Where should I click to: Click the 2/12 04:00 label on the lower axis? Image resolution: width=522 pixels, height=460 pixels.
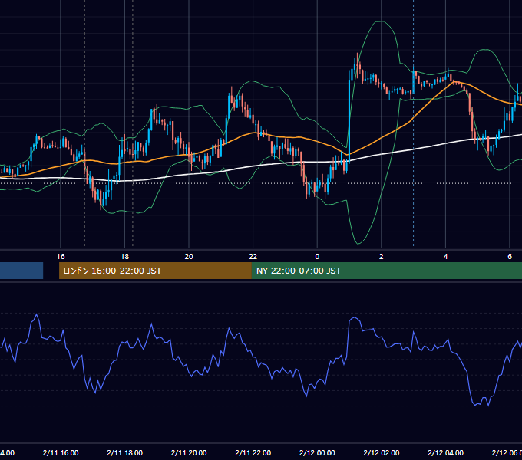[445, 452]
